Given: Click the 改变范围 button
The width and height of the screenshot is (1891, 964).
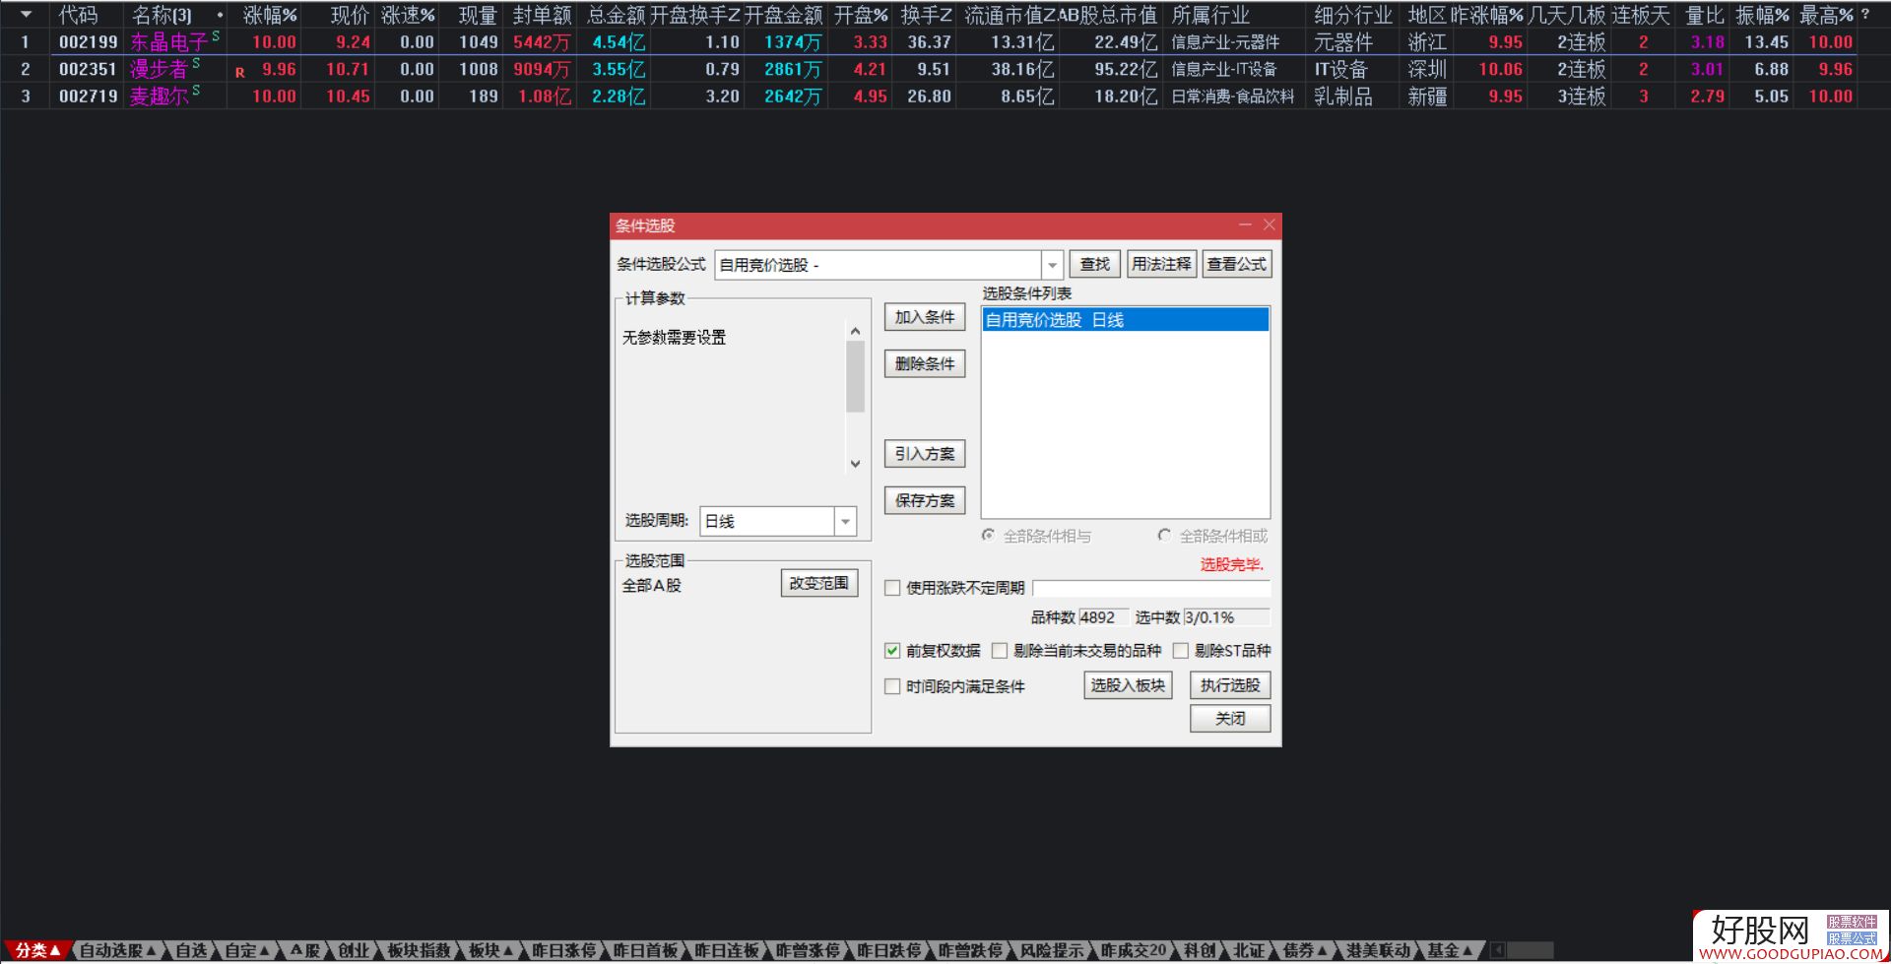Looking at the screenshot, I should click(x=819, y=583).
